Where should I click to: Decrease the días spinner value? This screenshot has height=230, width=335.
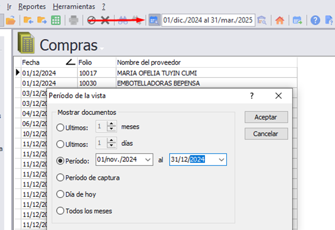(111, 145)
